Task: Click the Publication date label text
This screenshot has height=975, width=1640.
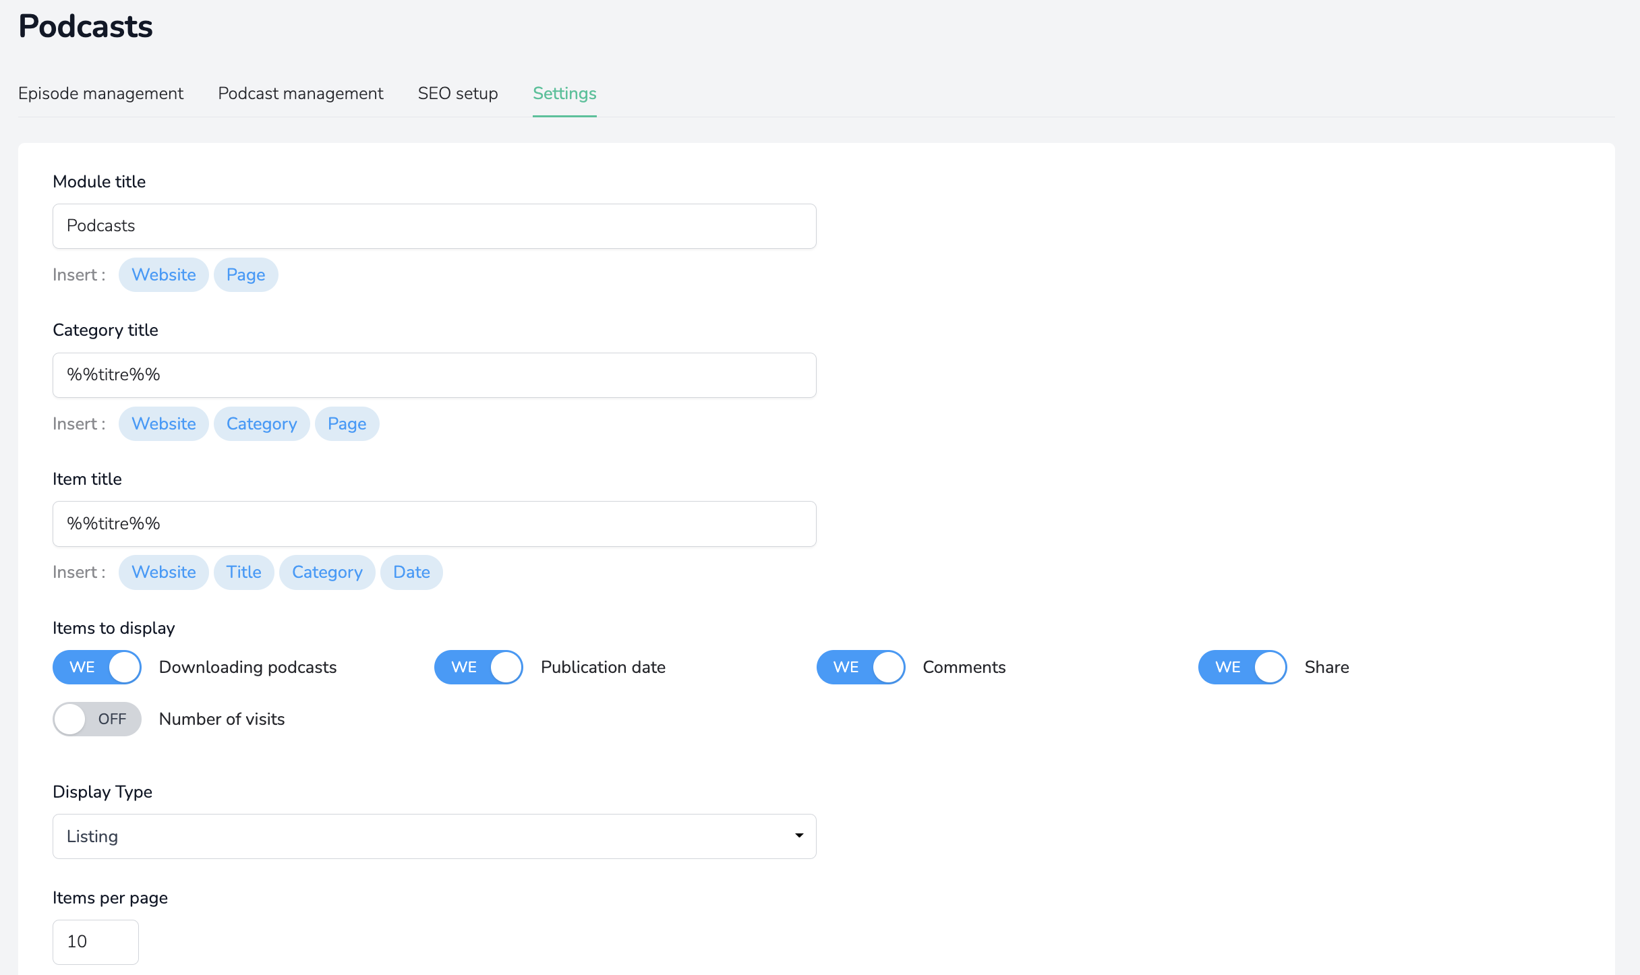Action: click(603, 667)
